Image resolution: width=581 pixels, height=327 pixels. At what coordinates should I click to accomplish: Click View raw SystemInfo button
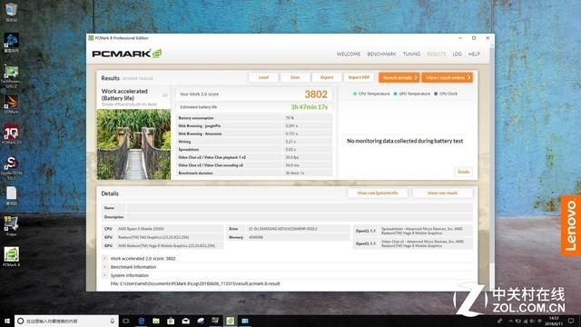[x=378, y=193]
